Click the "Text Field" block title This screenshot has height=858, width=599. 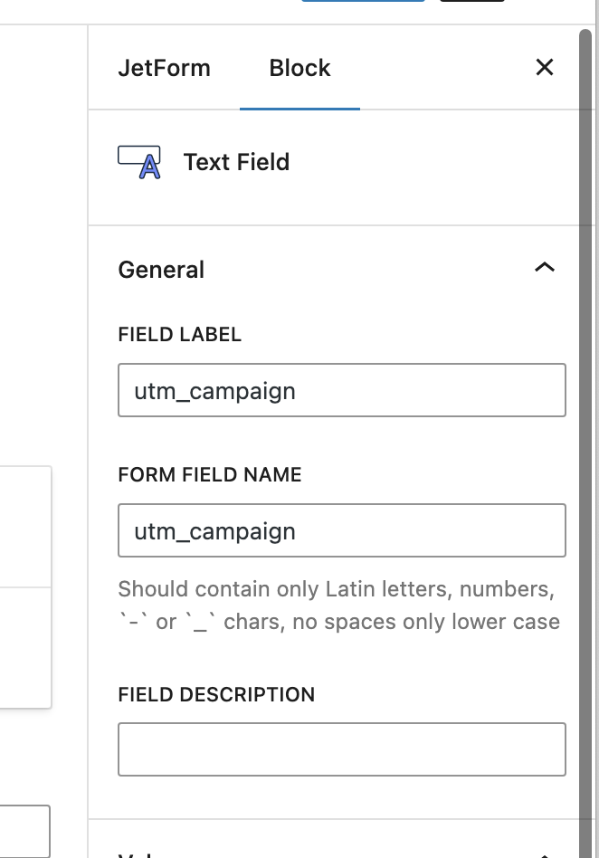tap(236, 162)
